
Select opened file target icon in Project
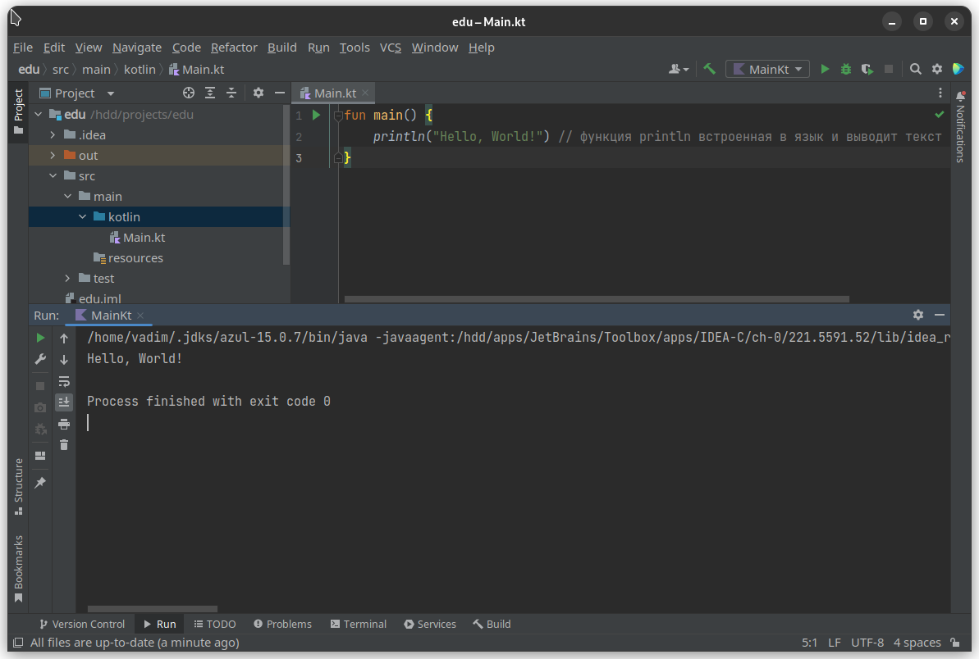[x=189, y=93]
